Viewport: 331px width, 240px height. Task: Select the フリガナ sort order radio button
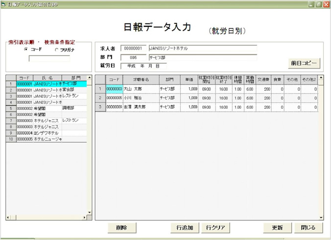click(x=56, y=49)
